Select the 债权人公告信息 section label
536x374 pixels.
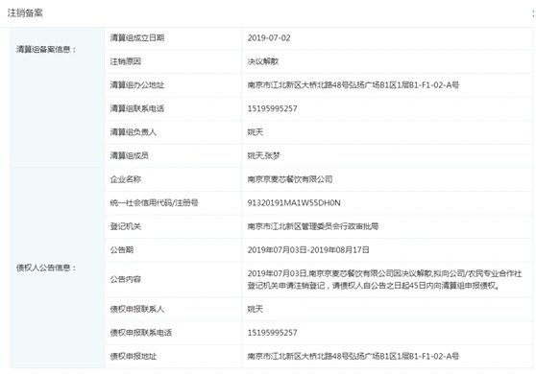point(46,268)
